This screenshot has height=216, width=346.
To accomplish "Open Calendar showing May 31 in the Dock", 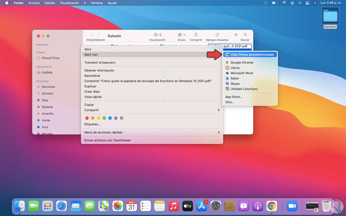I will click(x=131, y=206).
